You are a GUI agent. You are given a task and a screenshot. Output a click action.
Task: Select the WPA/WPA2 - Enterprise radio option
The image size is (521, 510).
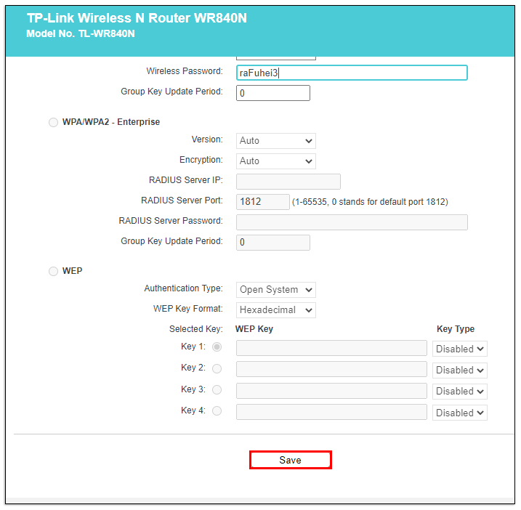pyautogui.click(x=53, y=122)
